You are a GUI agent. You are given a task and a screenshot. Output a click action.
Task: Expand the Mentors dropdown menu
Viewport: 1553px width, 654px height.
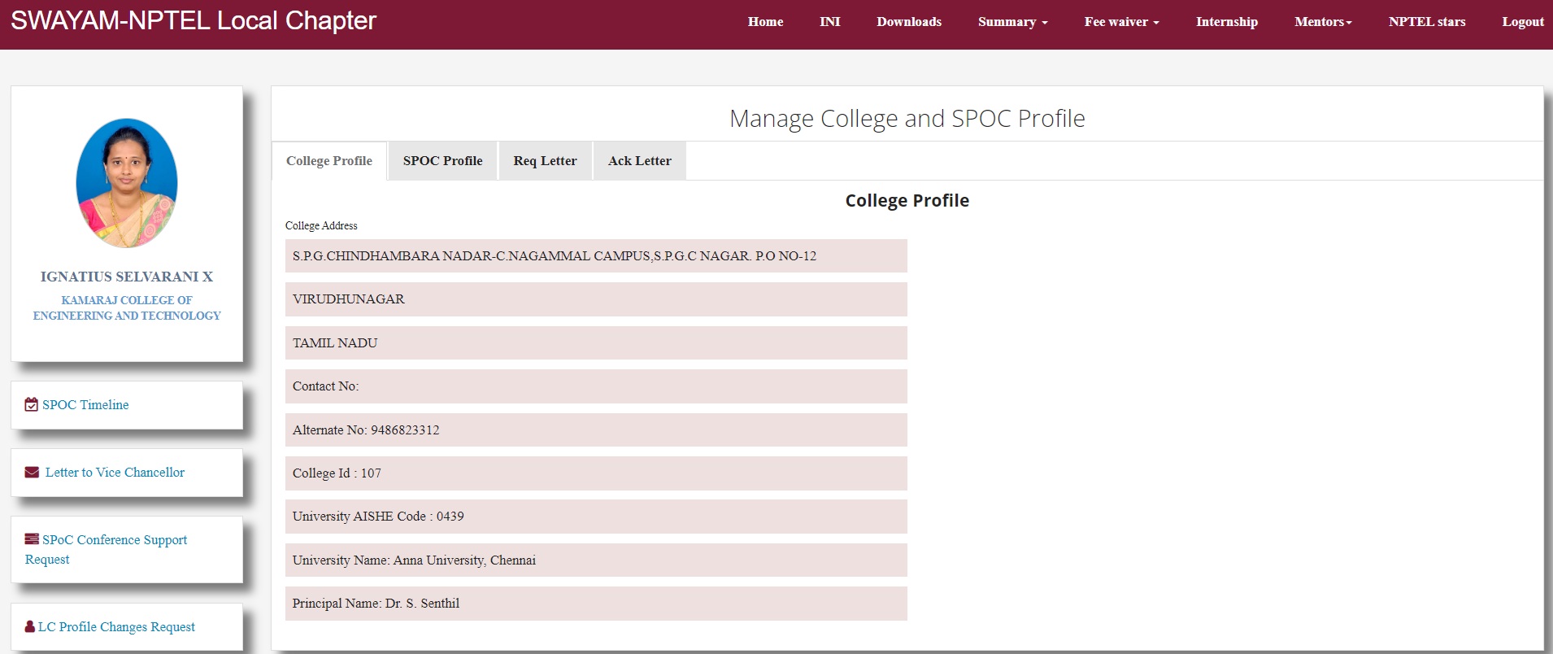point(1323,22)
